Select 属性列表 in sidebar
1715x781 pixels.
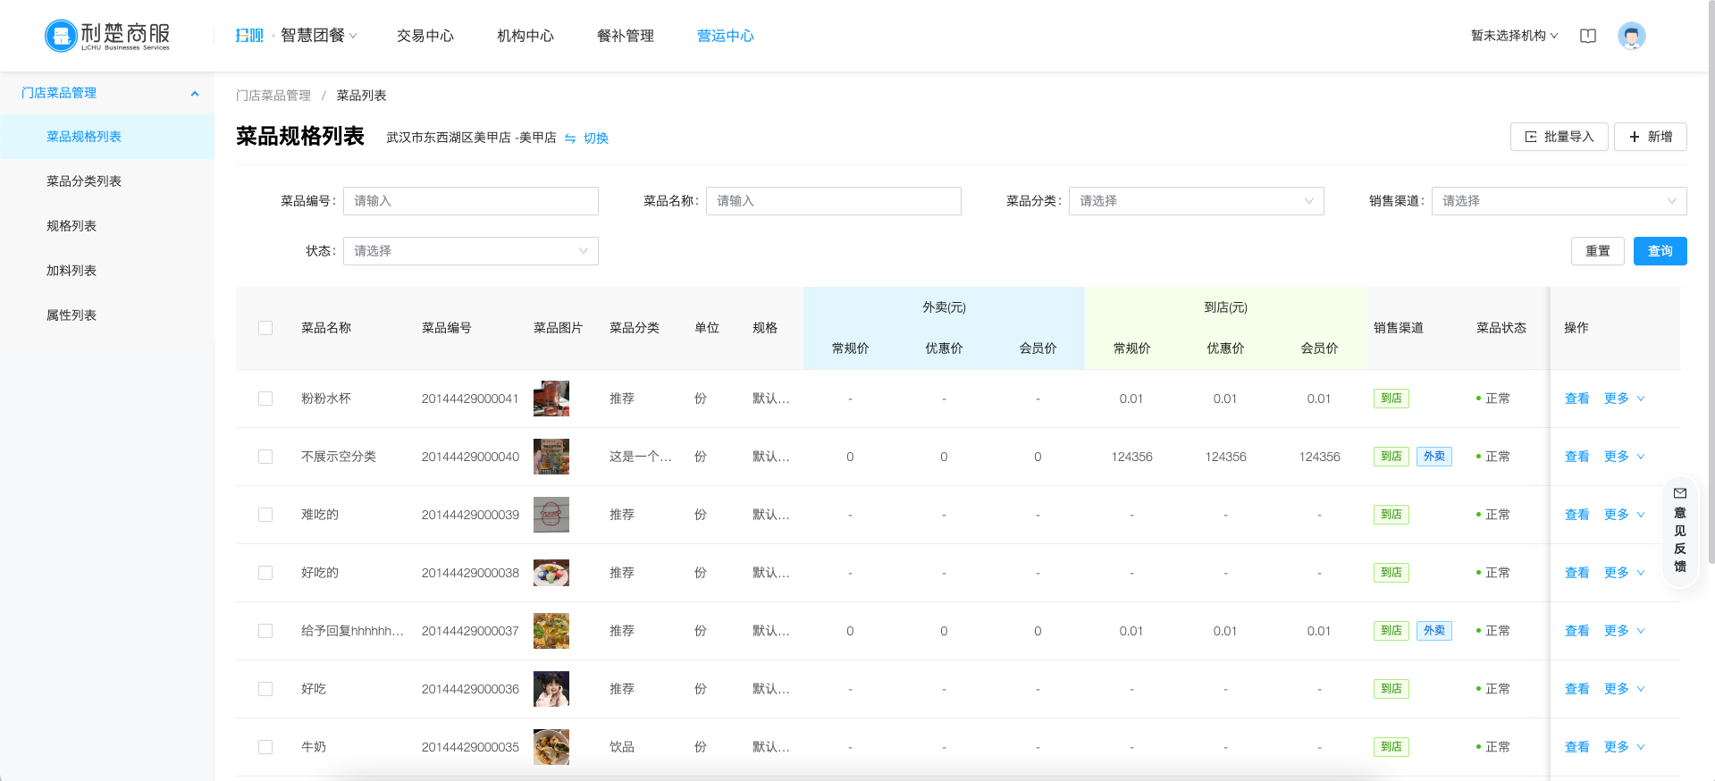click(107, 315)
